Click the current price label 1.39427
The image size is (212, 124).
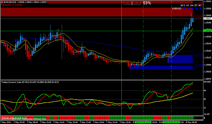[208, 19]
